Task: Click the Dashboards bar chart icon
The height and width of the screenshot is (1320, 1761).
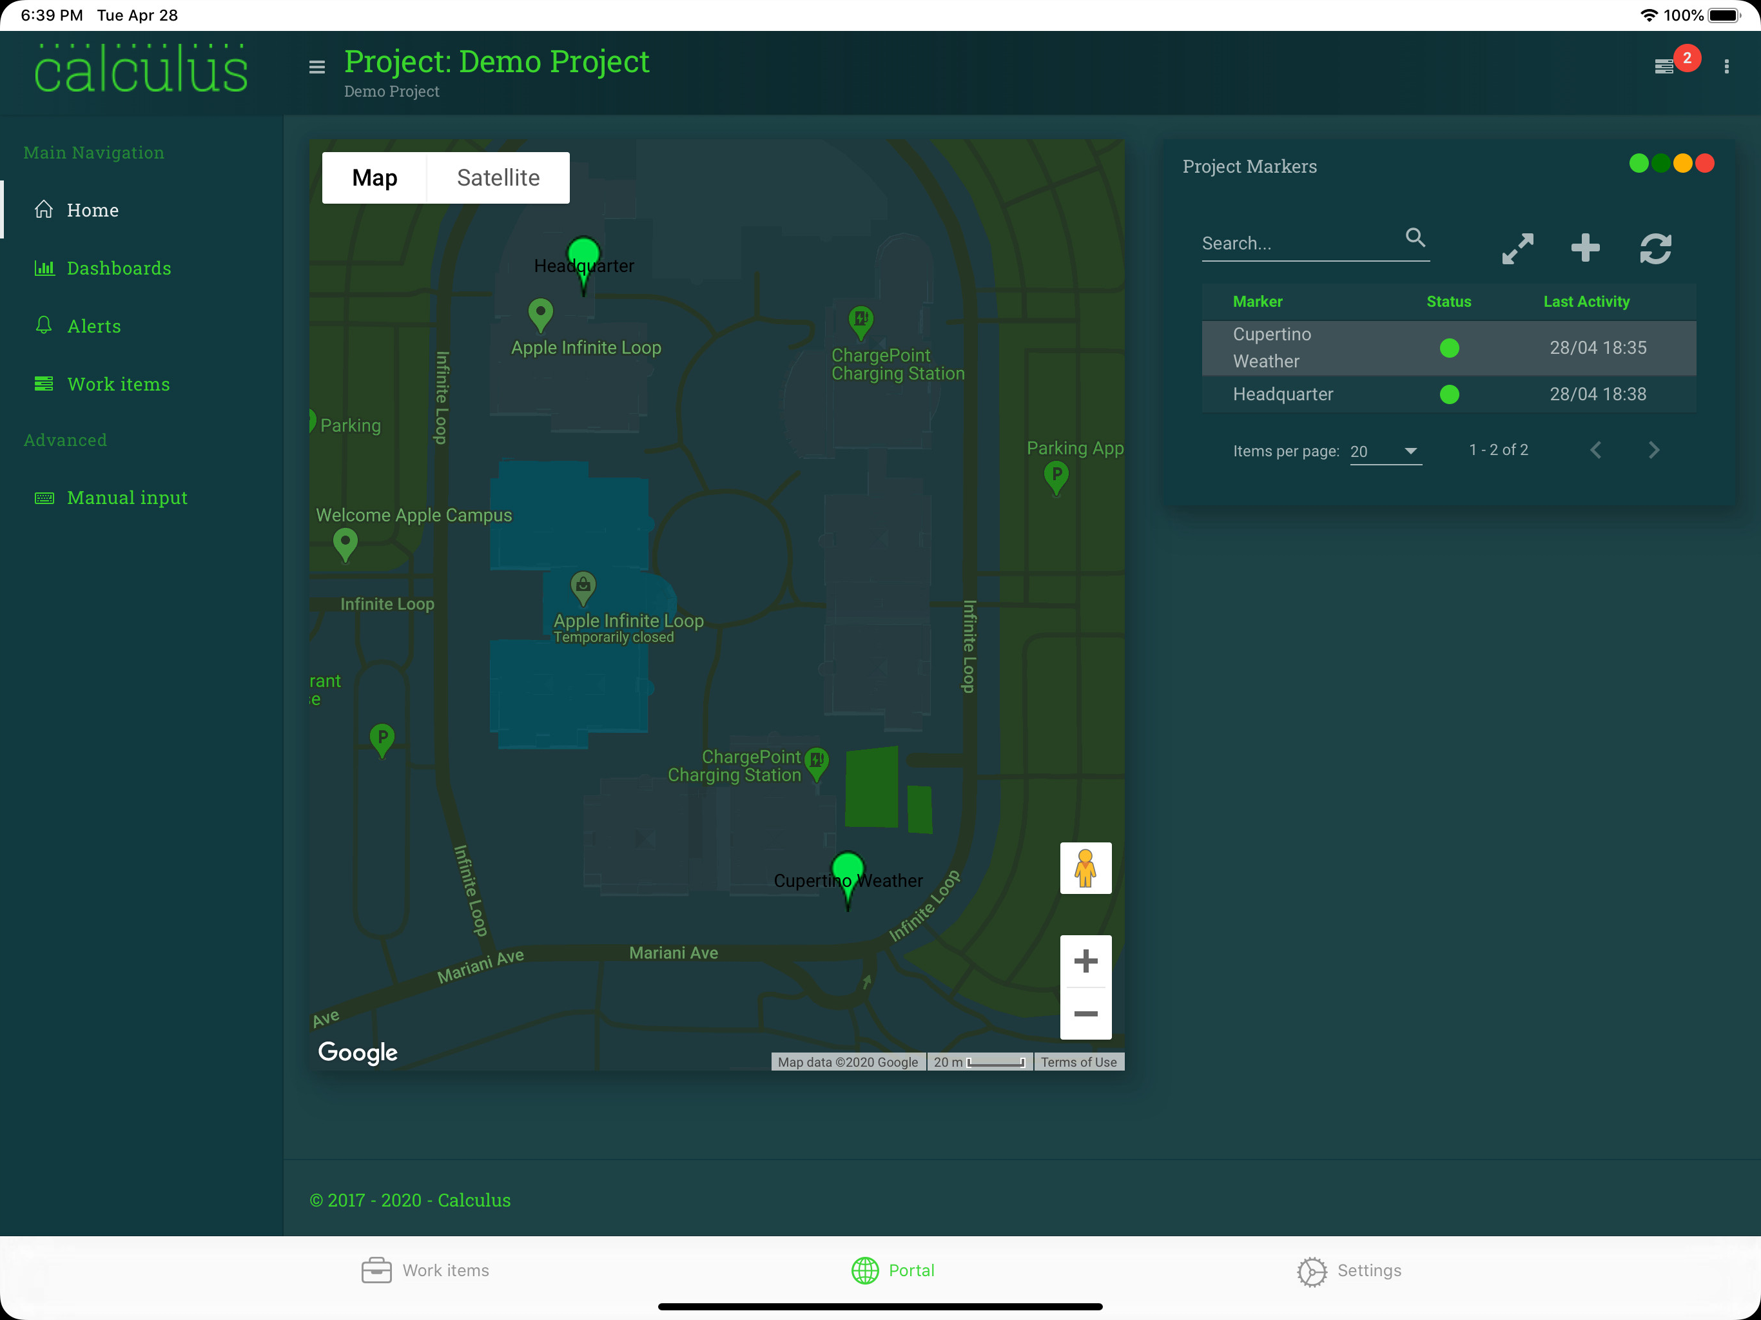Action: 44,267
